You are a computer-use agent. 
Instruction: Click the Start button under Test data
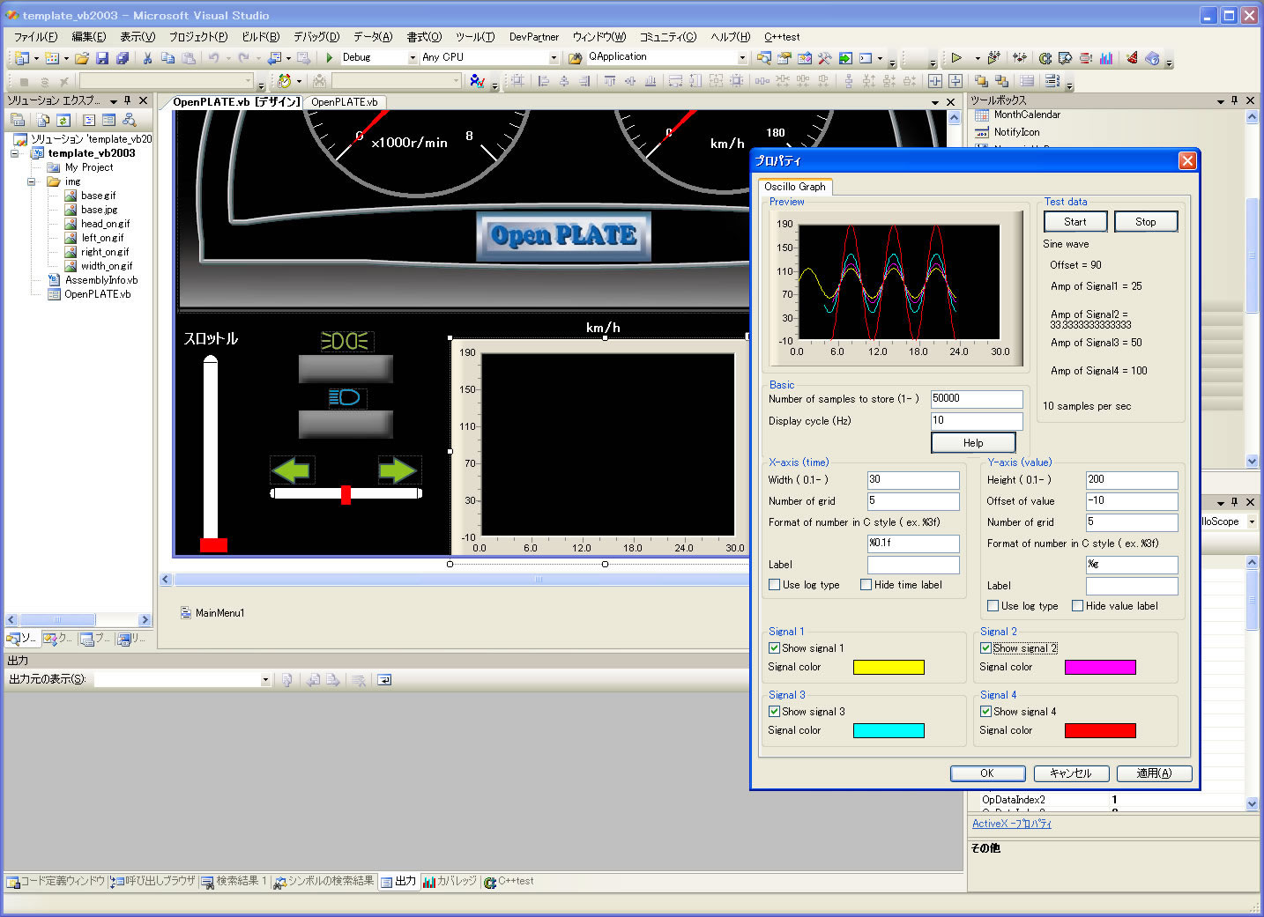pos(1074,222)
